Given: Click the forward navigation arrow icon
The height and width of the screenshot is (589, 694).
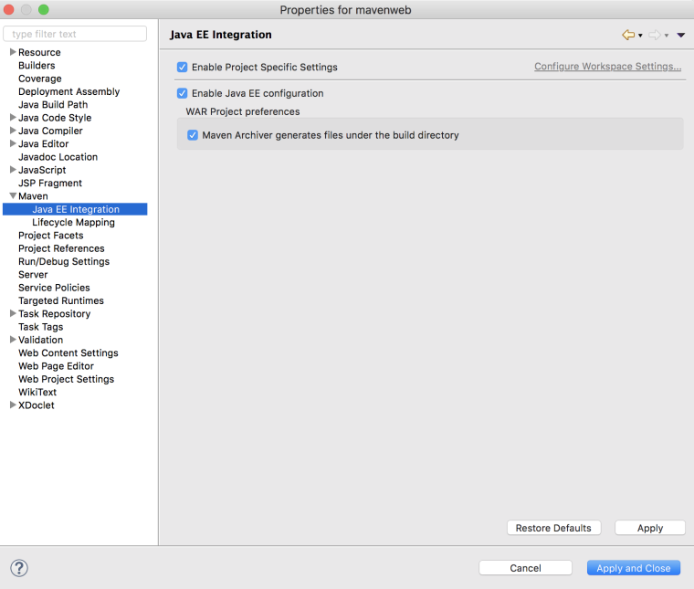Looking at the screenshot, I should [655, 35].
